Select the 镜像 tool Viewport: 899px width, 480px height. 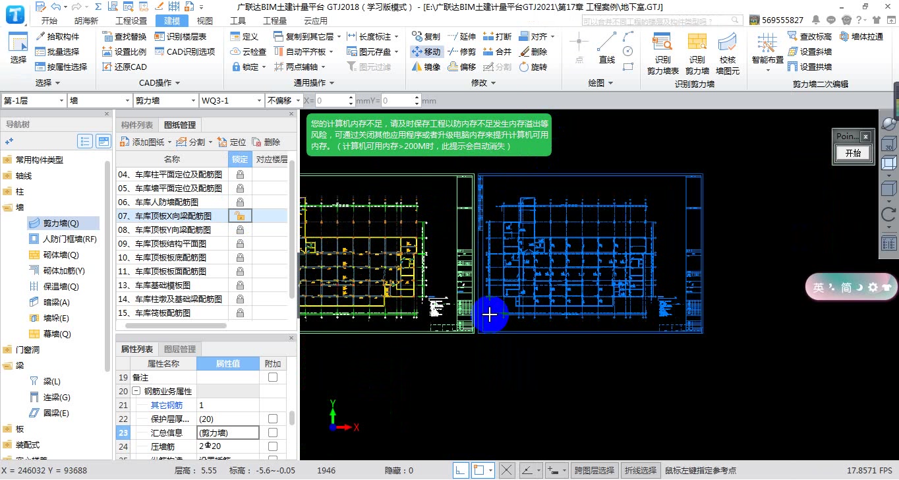[x=426, y=67]
